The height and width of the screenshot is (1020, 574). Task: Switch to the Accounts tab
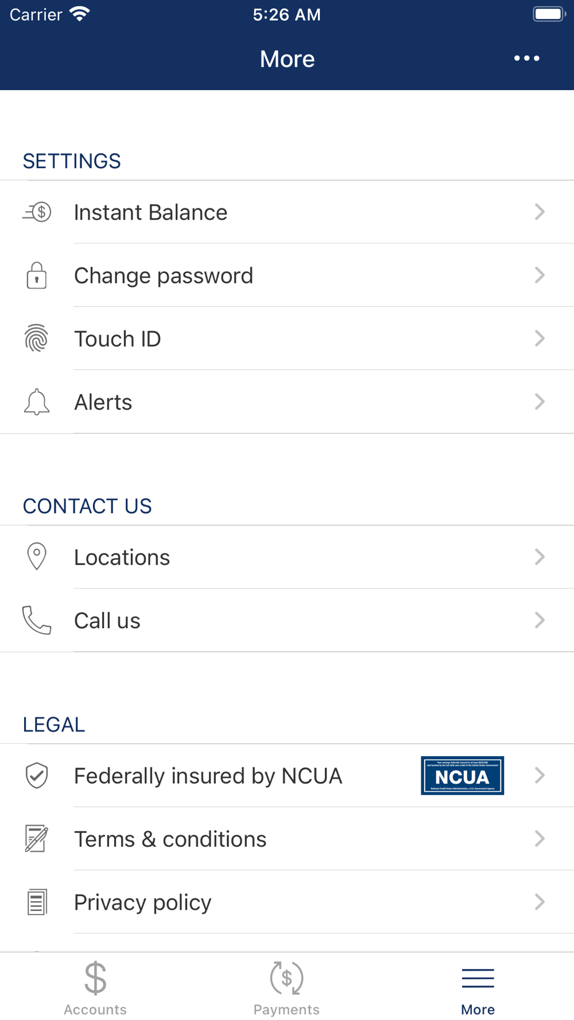(x=95, y=988)
